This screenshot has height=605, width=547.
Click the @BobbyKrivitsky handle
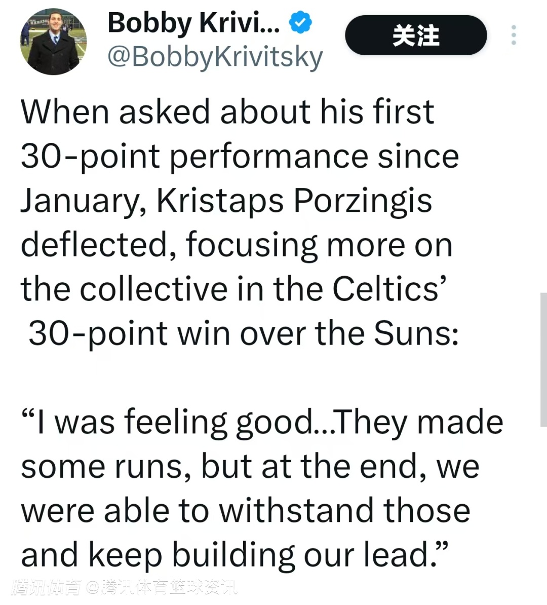215,57
